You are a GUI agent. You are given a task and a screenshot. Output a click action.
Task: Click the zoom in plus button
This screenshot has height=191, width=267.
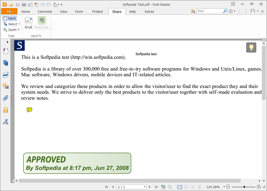[x=259, y=187]
